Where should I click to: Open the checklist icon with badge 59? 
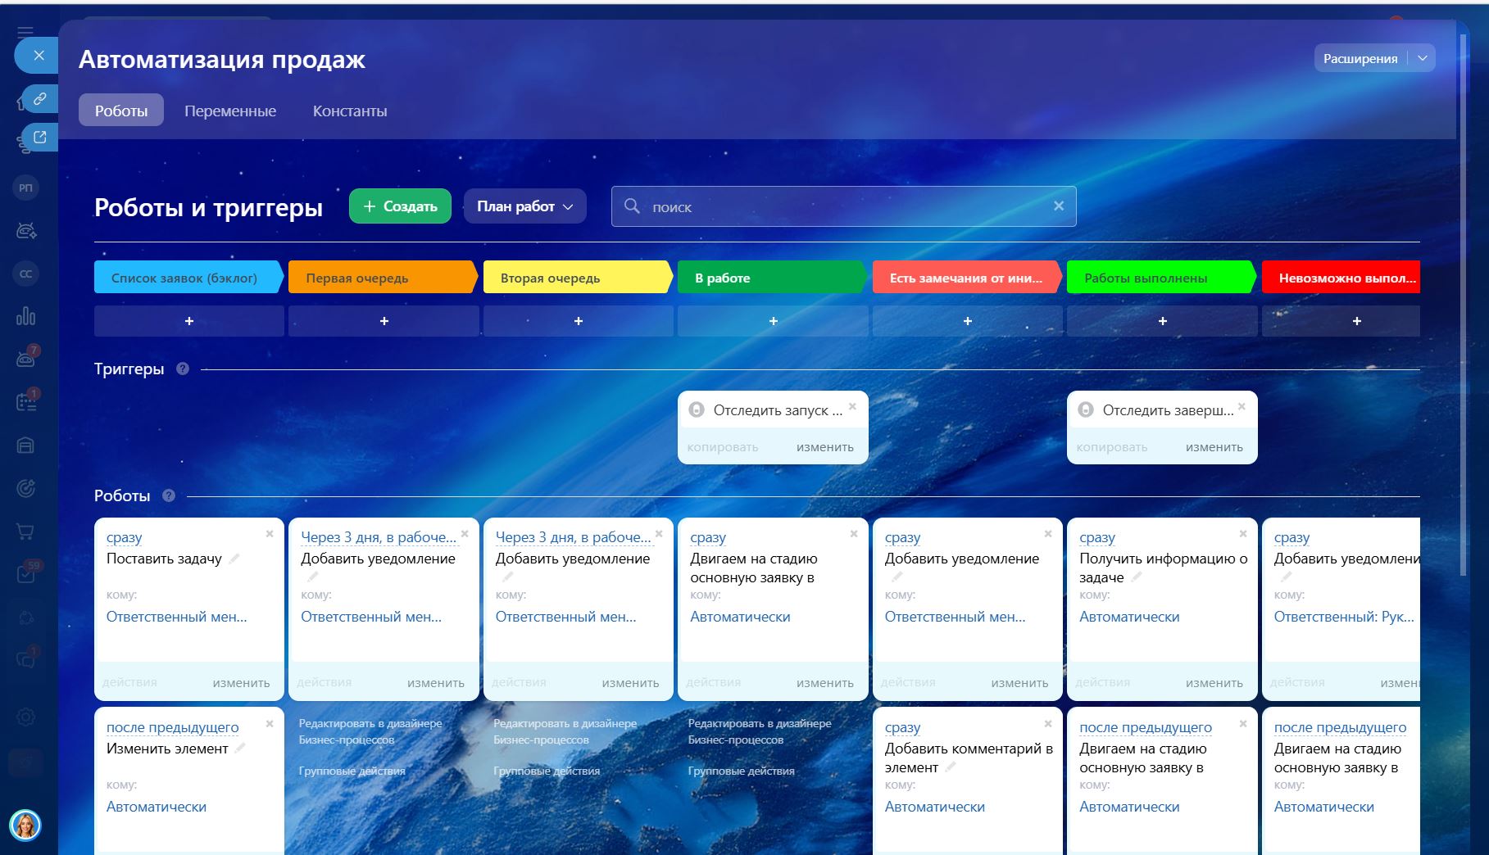(26, 573)
